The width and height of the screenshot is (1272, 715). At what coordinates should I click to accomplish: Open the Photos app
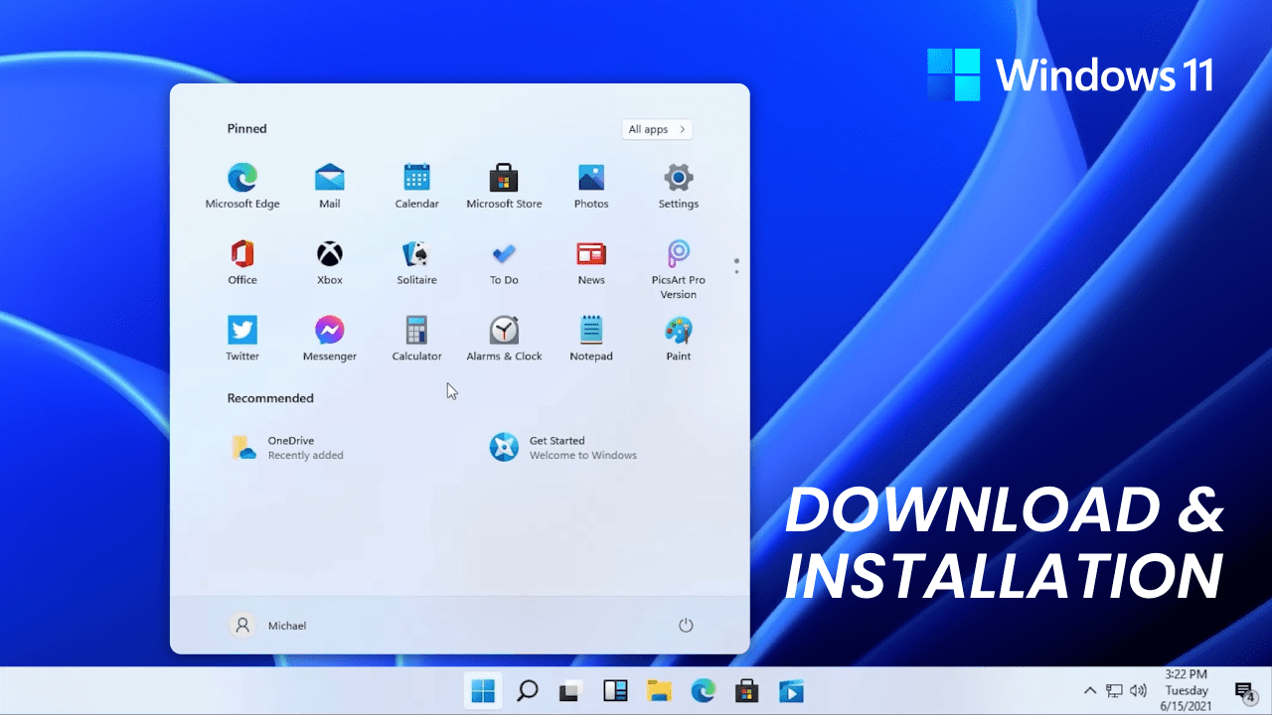click(591, 186)
